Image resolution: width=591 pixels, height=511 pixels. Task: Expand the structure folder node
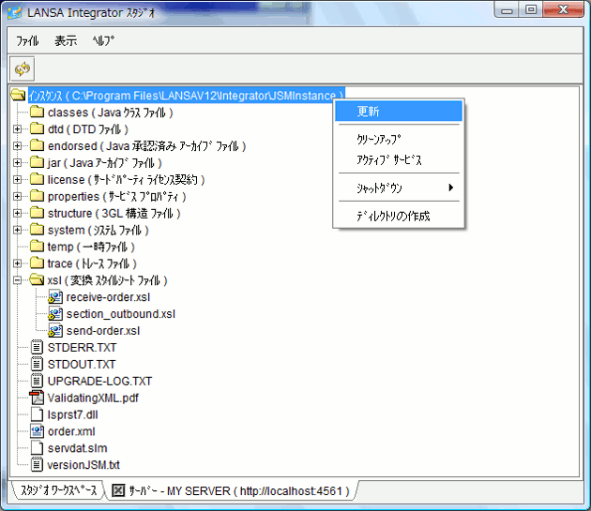coord(17,213)
